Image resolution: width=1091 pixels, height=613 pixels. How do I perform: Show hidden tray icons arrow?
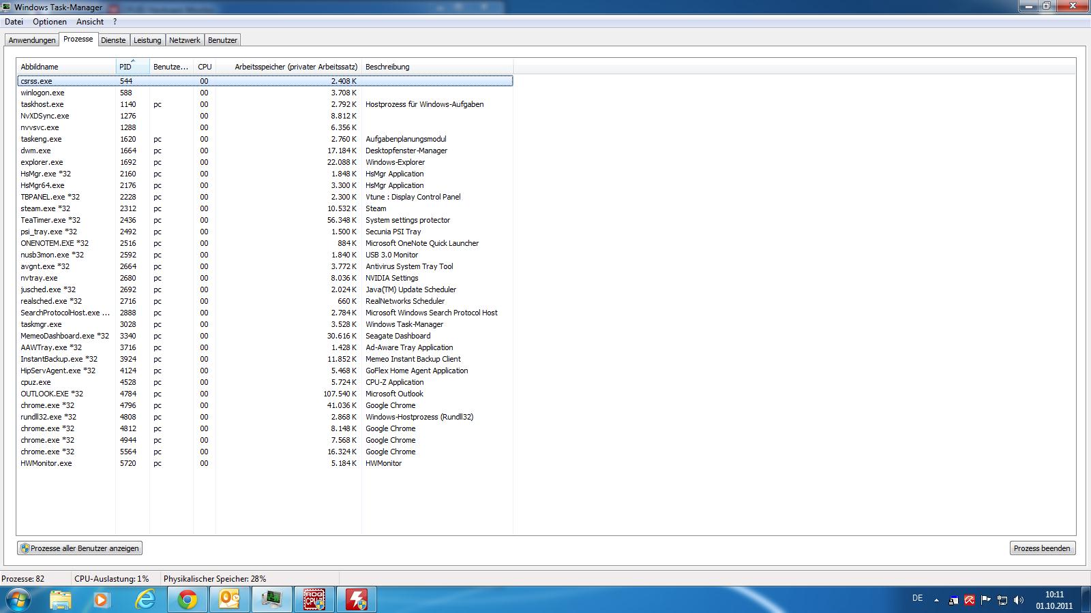click(936, 600)
